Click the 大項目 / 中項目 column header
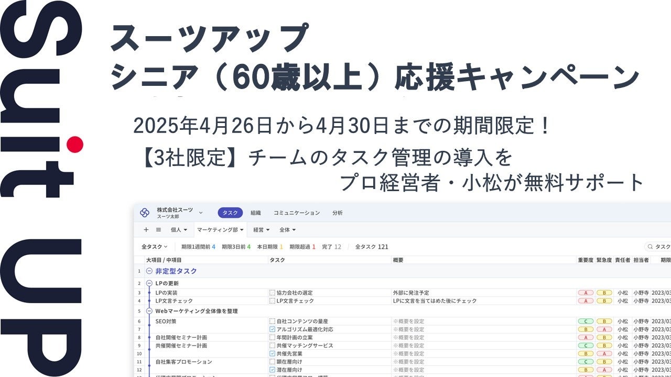The width and height of the screenshot is (671, 377). pyautogui.click(x=164, y=260)
